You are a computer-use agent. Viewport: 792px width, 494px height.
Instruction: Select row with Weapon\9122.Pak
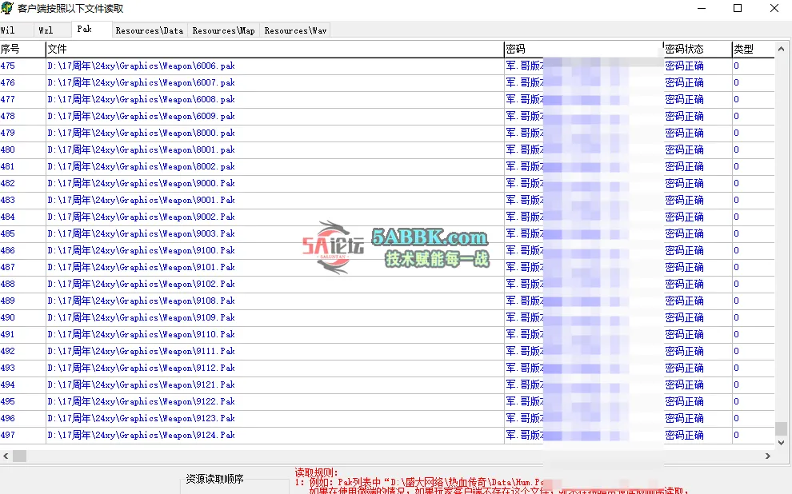click(x=387, y=401)
